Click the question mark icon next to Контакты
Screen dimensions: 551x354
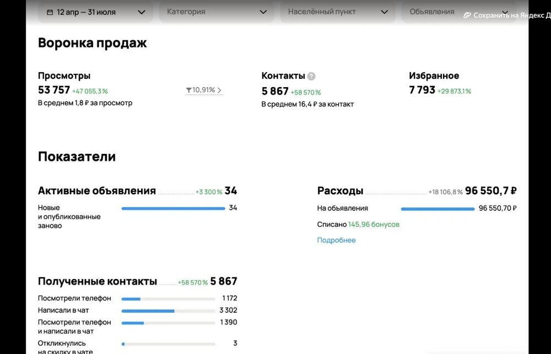[311, 76]
